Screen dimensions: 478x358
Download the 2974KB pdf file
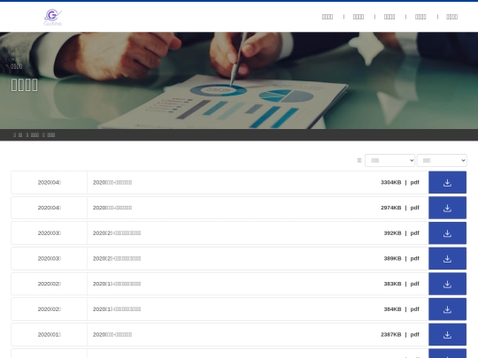coord(447,208)
